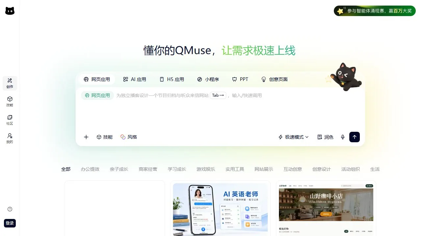The height and width of the screenshot is (236, 421).
Task: Focus the prompt input field
Action: (220, 110)
